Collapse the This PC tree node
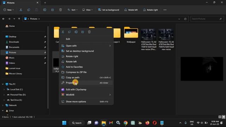226x127 pixels. tap(3, 84)
